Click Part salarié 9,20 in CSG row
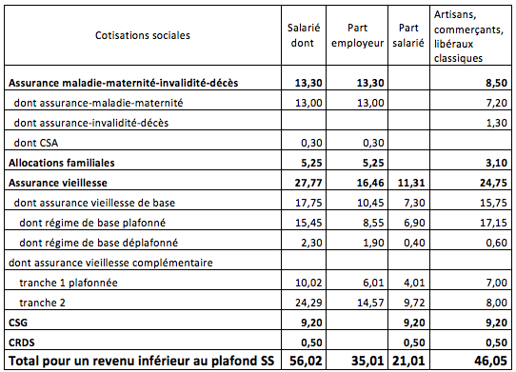Screen dimensions: 516x372 [x=414, y=323]
